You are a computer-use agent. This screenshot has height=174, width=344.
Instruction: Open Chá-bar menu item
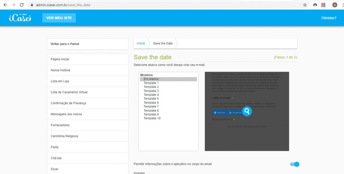[88, 158]
